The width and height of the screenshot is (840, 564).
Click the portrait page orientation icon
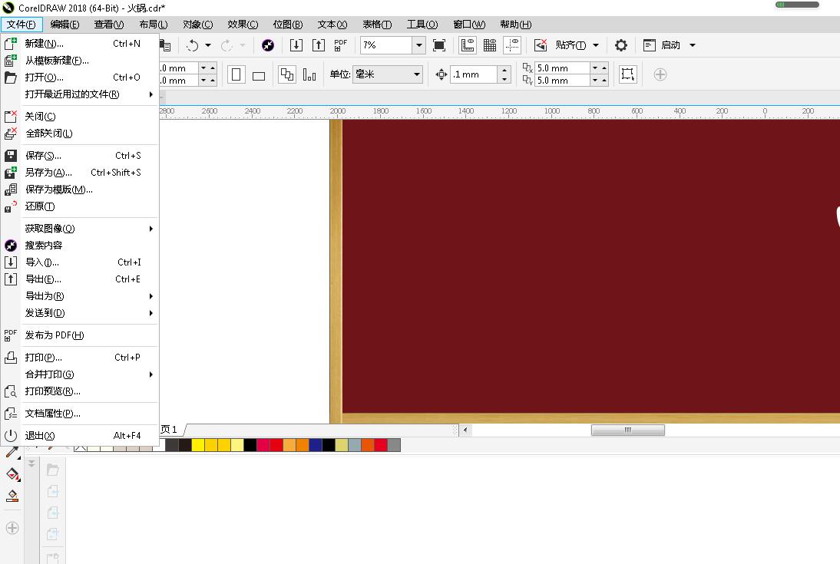pos(236,74)
